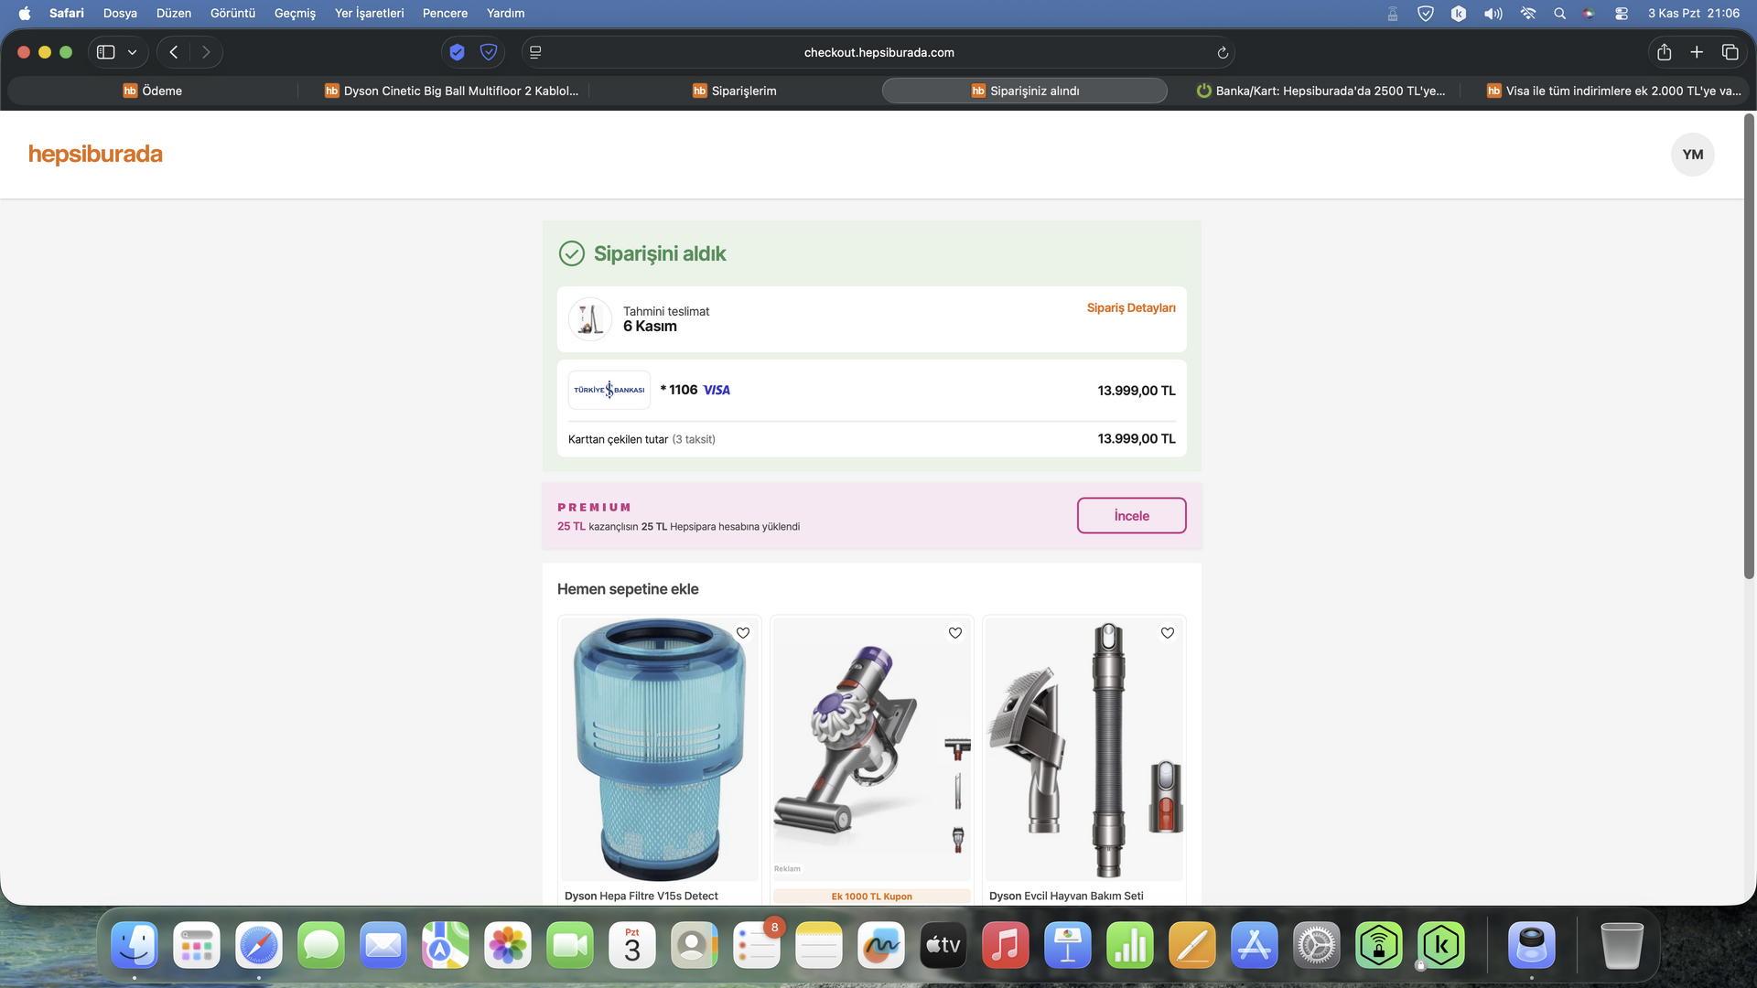Screen dimensions: 1757x988
Task: Open the Wi-Fi status menu
Action: tap(1528, 13)
